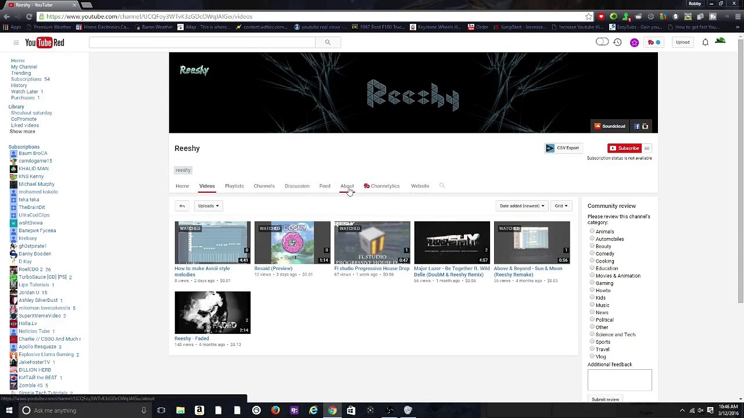The image size is (744, 418).
Task: Select the Sports category radio button
Action: (x=592, y=341)
